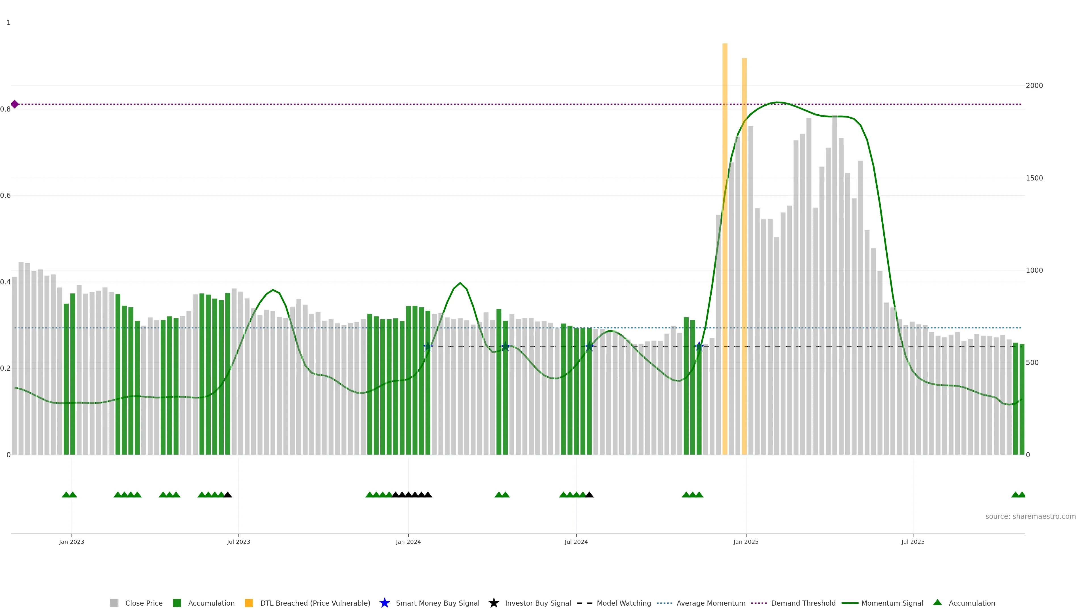Click the green square Accumulation legend icon

(x=177, y=603)
